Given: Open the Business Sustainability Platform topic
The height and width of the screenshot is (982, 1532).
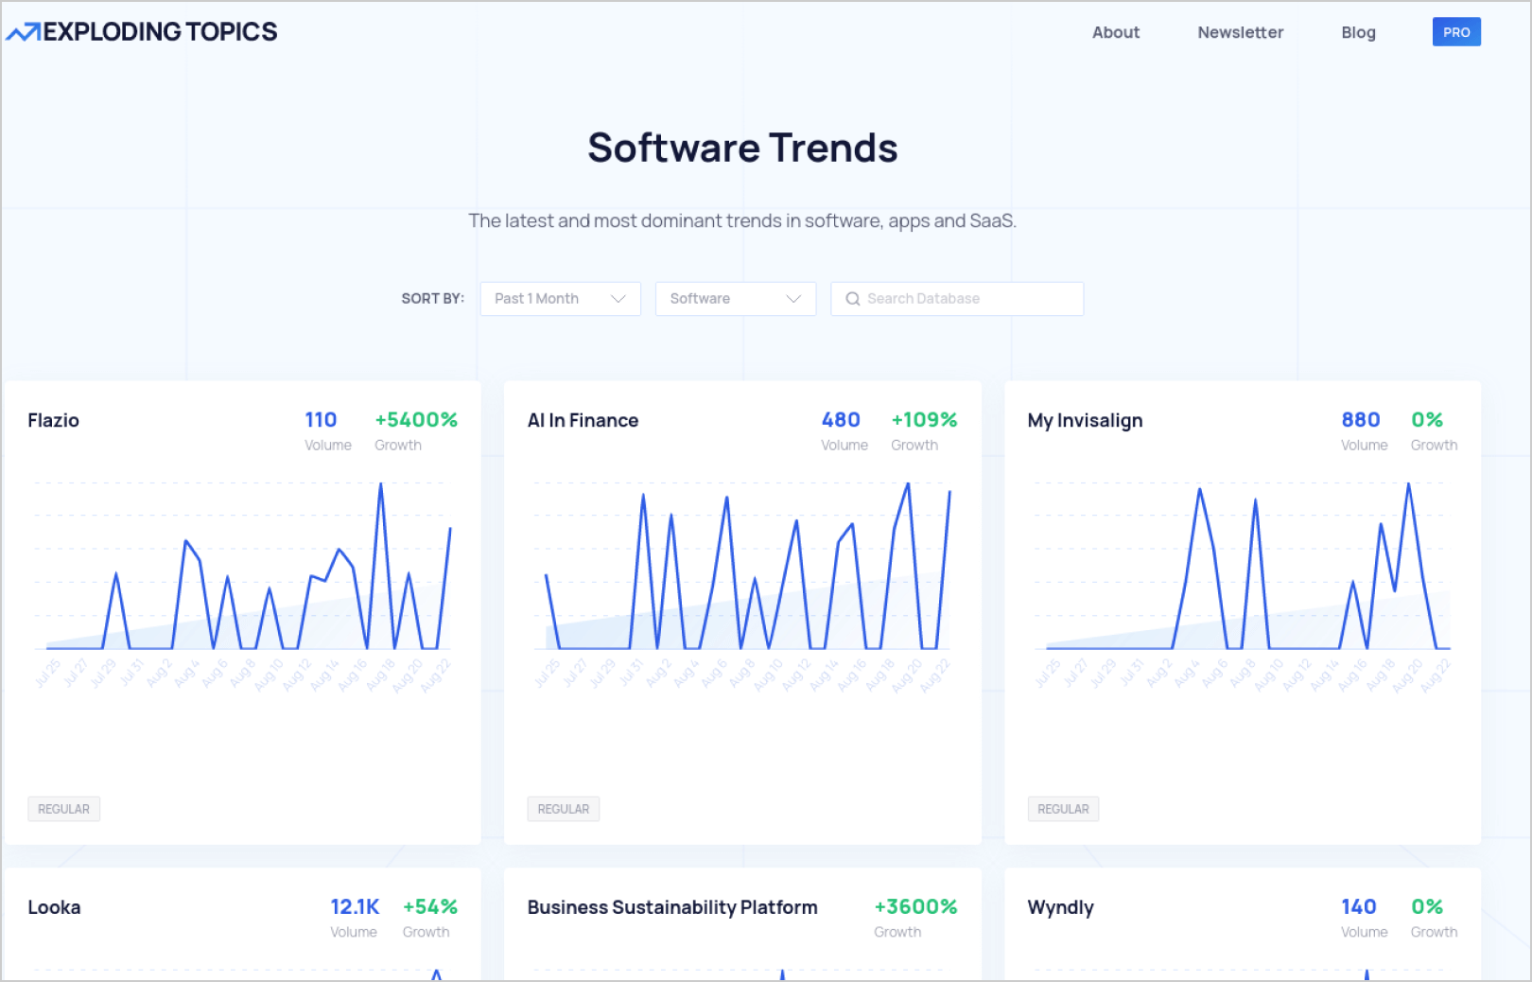Looking at the screenshot, I should (672, 907).
